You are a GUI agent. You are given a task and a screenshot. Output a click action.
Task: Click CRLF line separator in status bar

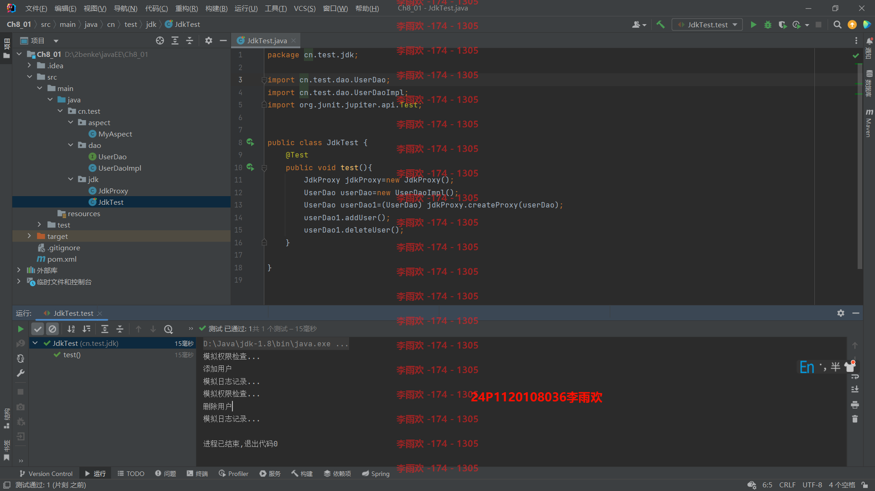coord(787,485)
